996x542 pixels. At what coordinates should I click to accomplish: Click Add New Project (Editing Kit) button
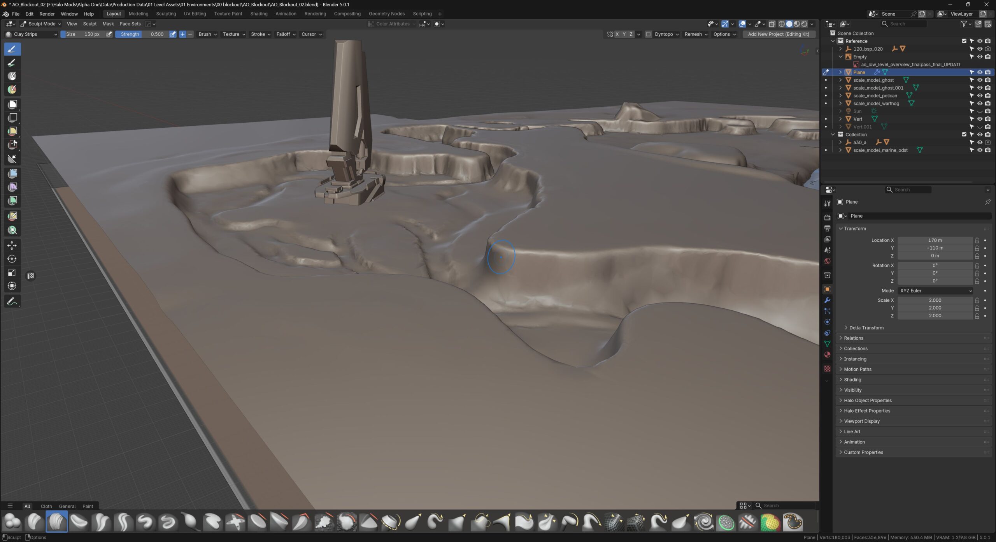(778, 34)
